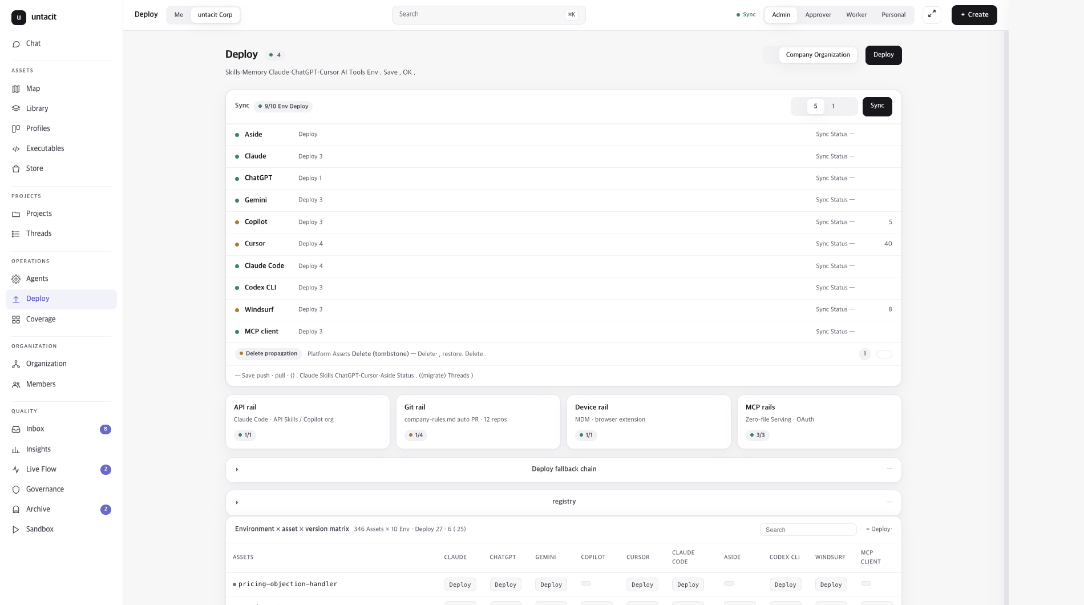Expand the Deploy fallback chain section

point(564,469)
